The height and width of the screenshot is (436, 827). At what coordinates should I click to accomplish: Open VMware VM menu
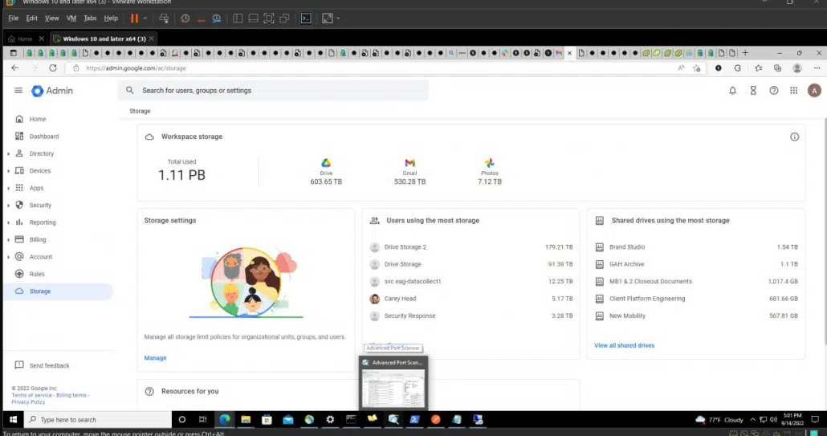click(x=71, y=18)
